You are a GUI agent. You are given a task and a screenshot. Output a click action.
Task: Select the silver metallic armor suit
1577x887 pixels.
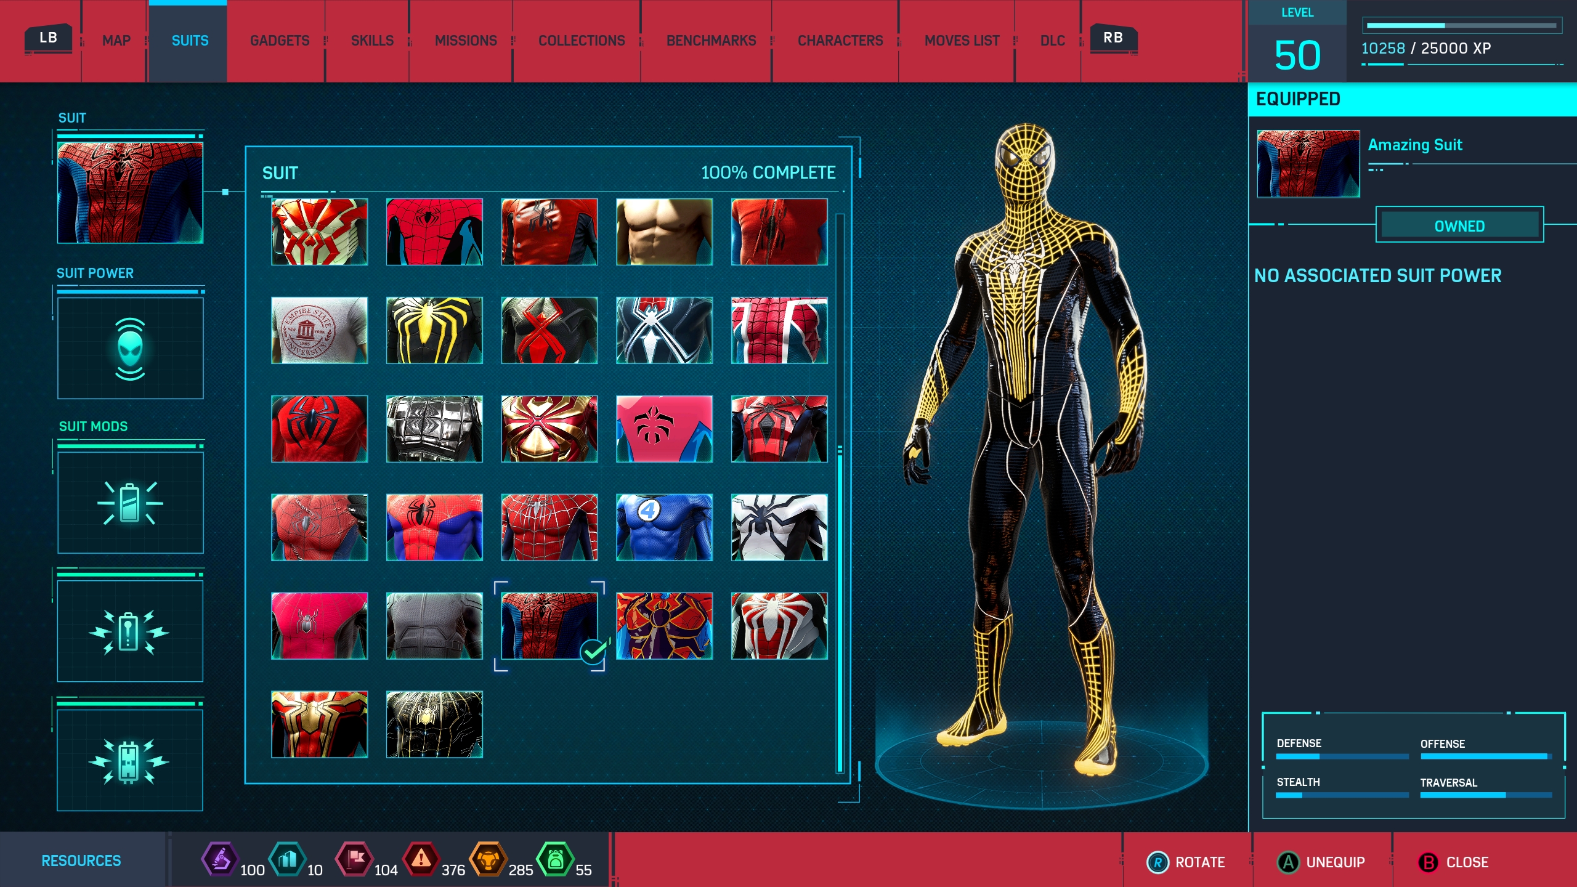(434, 429)
